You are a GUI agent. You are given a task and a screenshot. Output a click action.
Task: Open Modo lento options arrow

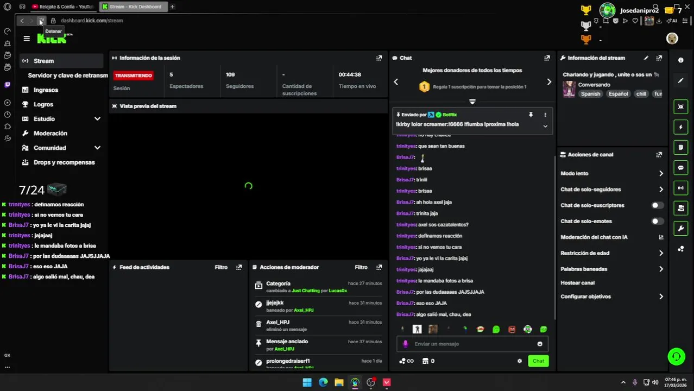[661, 174]
